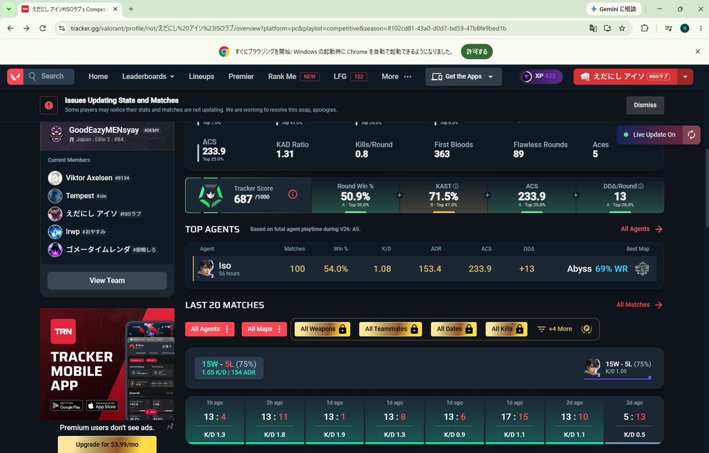
Task: Click the KAST info icon
Action: point(456,186)
